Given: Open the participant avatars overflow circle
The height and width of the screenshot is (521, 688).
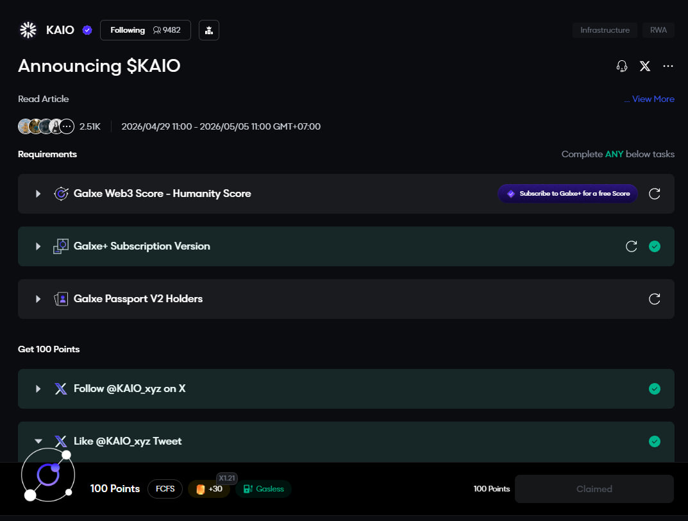Looking at the screenshot, I should click(67, 126).
